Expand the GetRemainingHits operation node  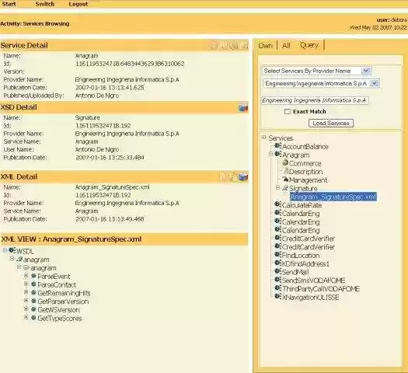point(26,292)
